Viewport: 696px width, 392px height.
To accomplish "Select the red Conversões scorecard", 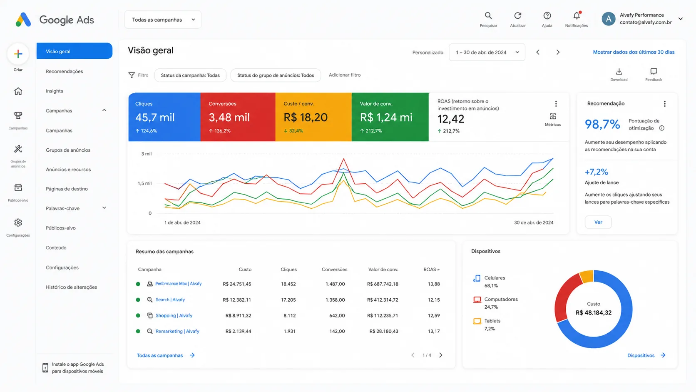I will [x=238, y=117].
